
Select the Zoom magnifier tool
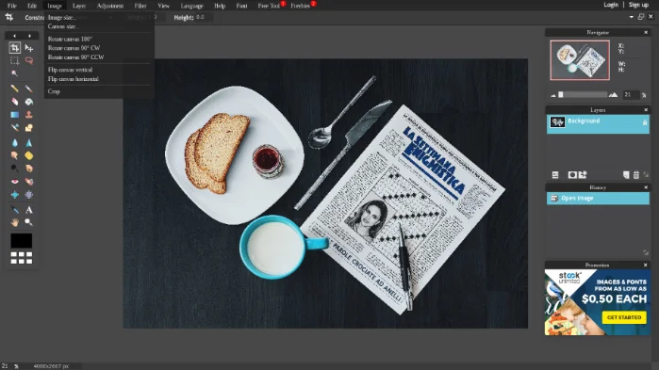tap(29, 222)
